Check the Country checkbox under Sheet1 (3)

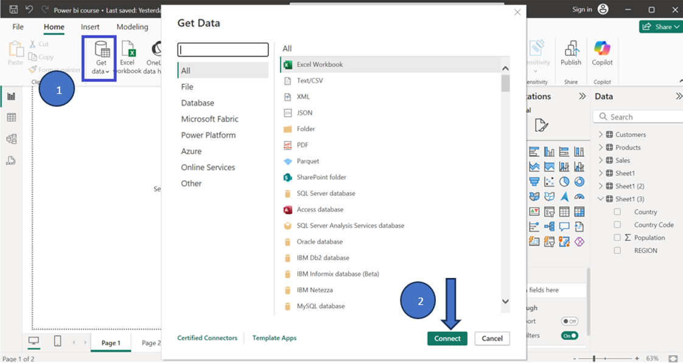point(617,212)
